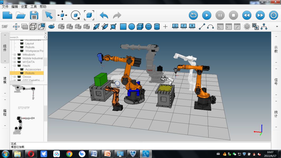Image resolution: width=281 pixels, height=158 pixels.
Task: Toggle the shaded solid display mode
Action: pyautogui.click(x=25, y=26)
